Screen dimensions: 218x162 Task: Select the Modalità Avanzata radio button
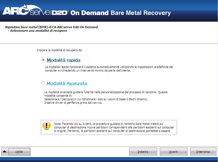(43, 83)
